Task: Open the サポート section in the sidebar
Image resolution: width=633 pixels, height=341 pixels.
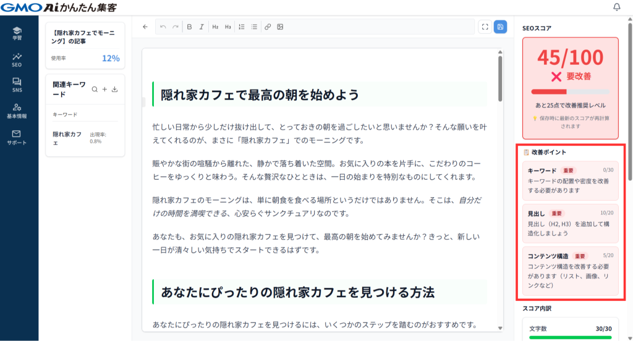Action: tap(17, 137)
